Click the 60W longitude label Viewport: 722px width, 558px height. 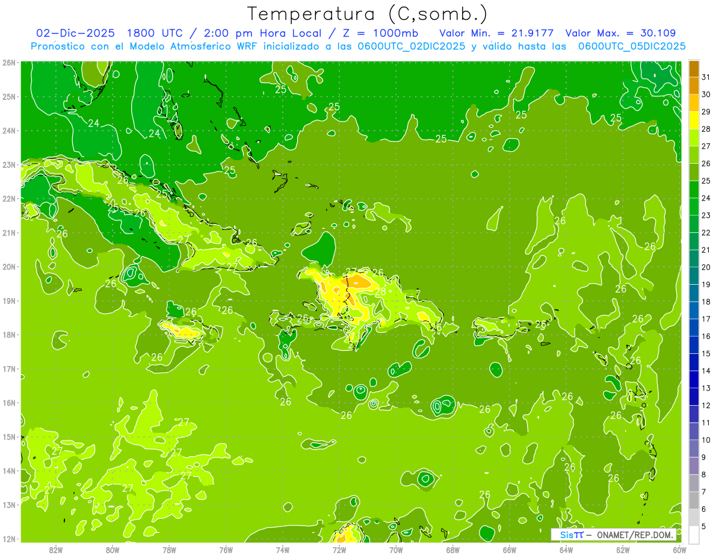[679, 550]
